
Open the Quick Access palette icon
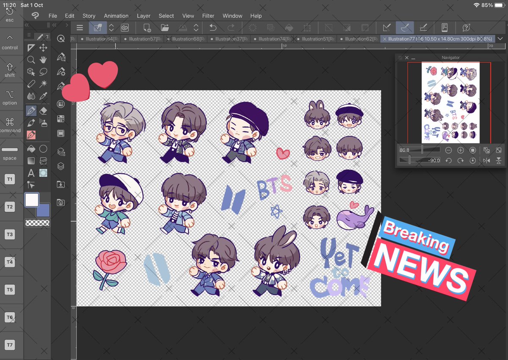point(61,39)
